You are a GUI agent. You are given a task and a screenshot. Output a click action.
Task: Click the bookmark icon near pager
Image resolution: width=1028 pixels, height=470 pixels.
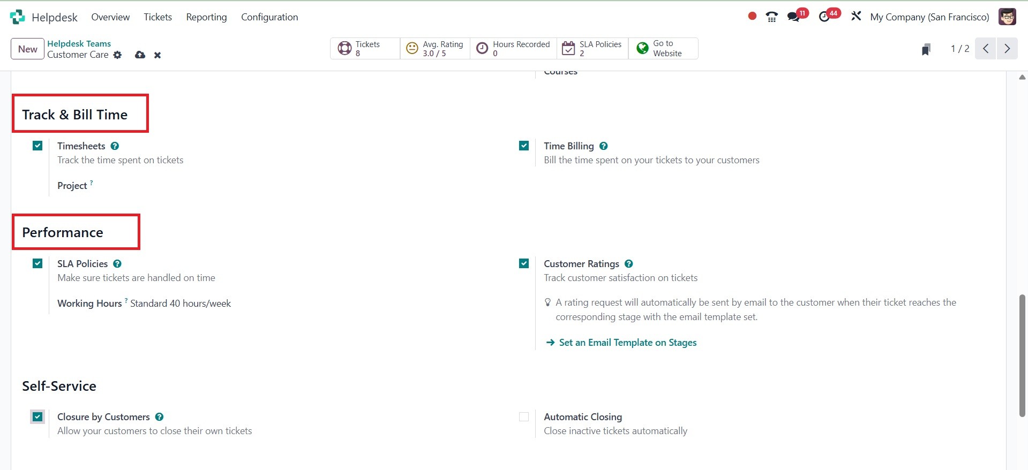click(x=926, y=49)
